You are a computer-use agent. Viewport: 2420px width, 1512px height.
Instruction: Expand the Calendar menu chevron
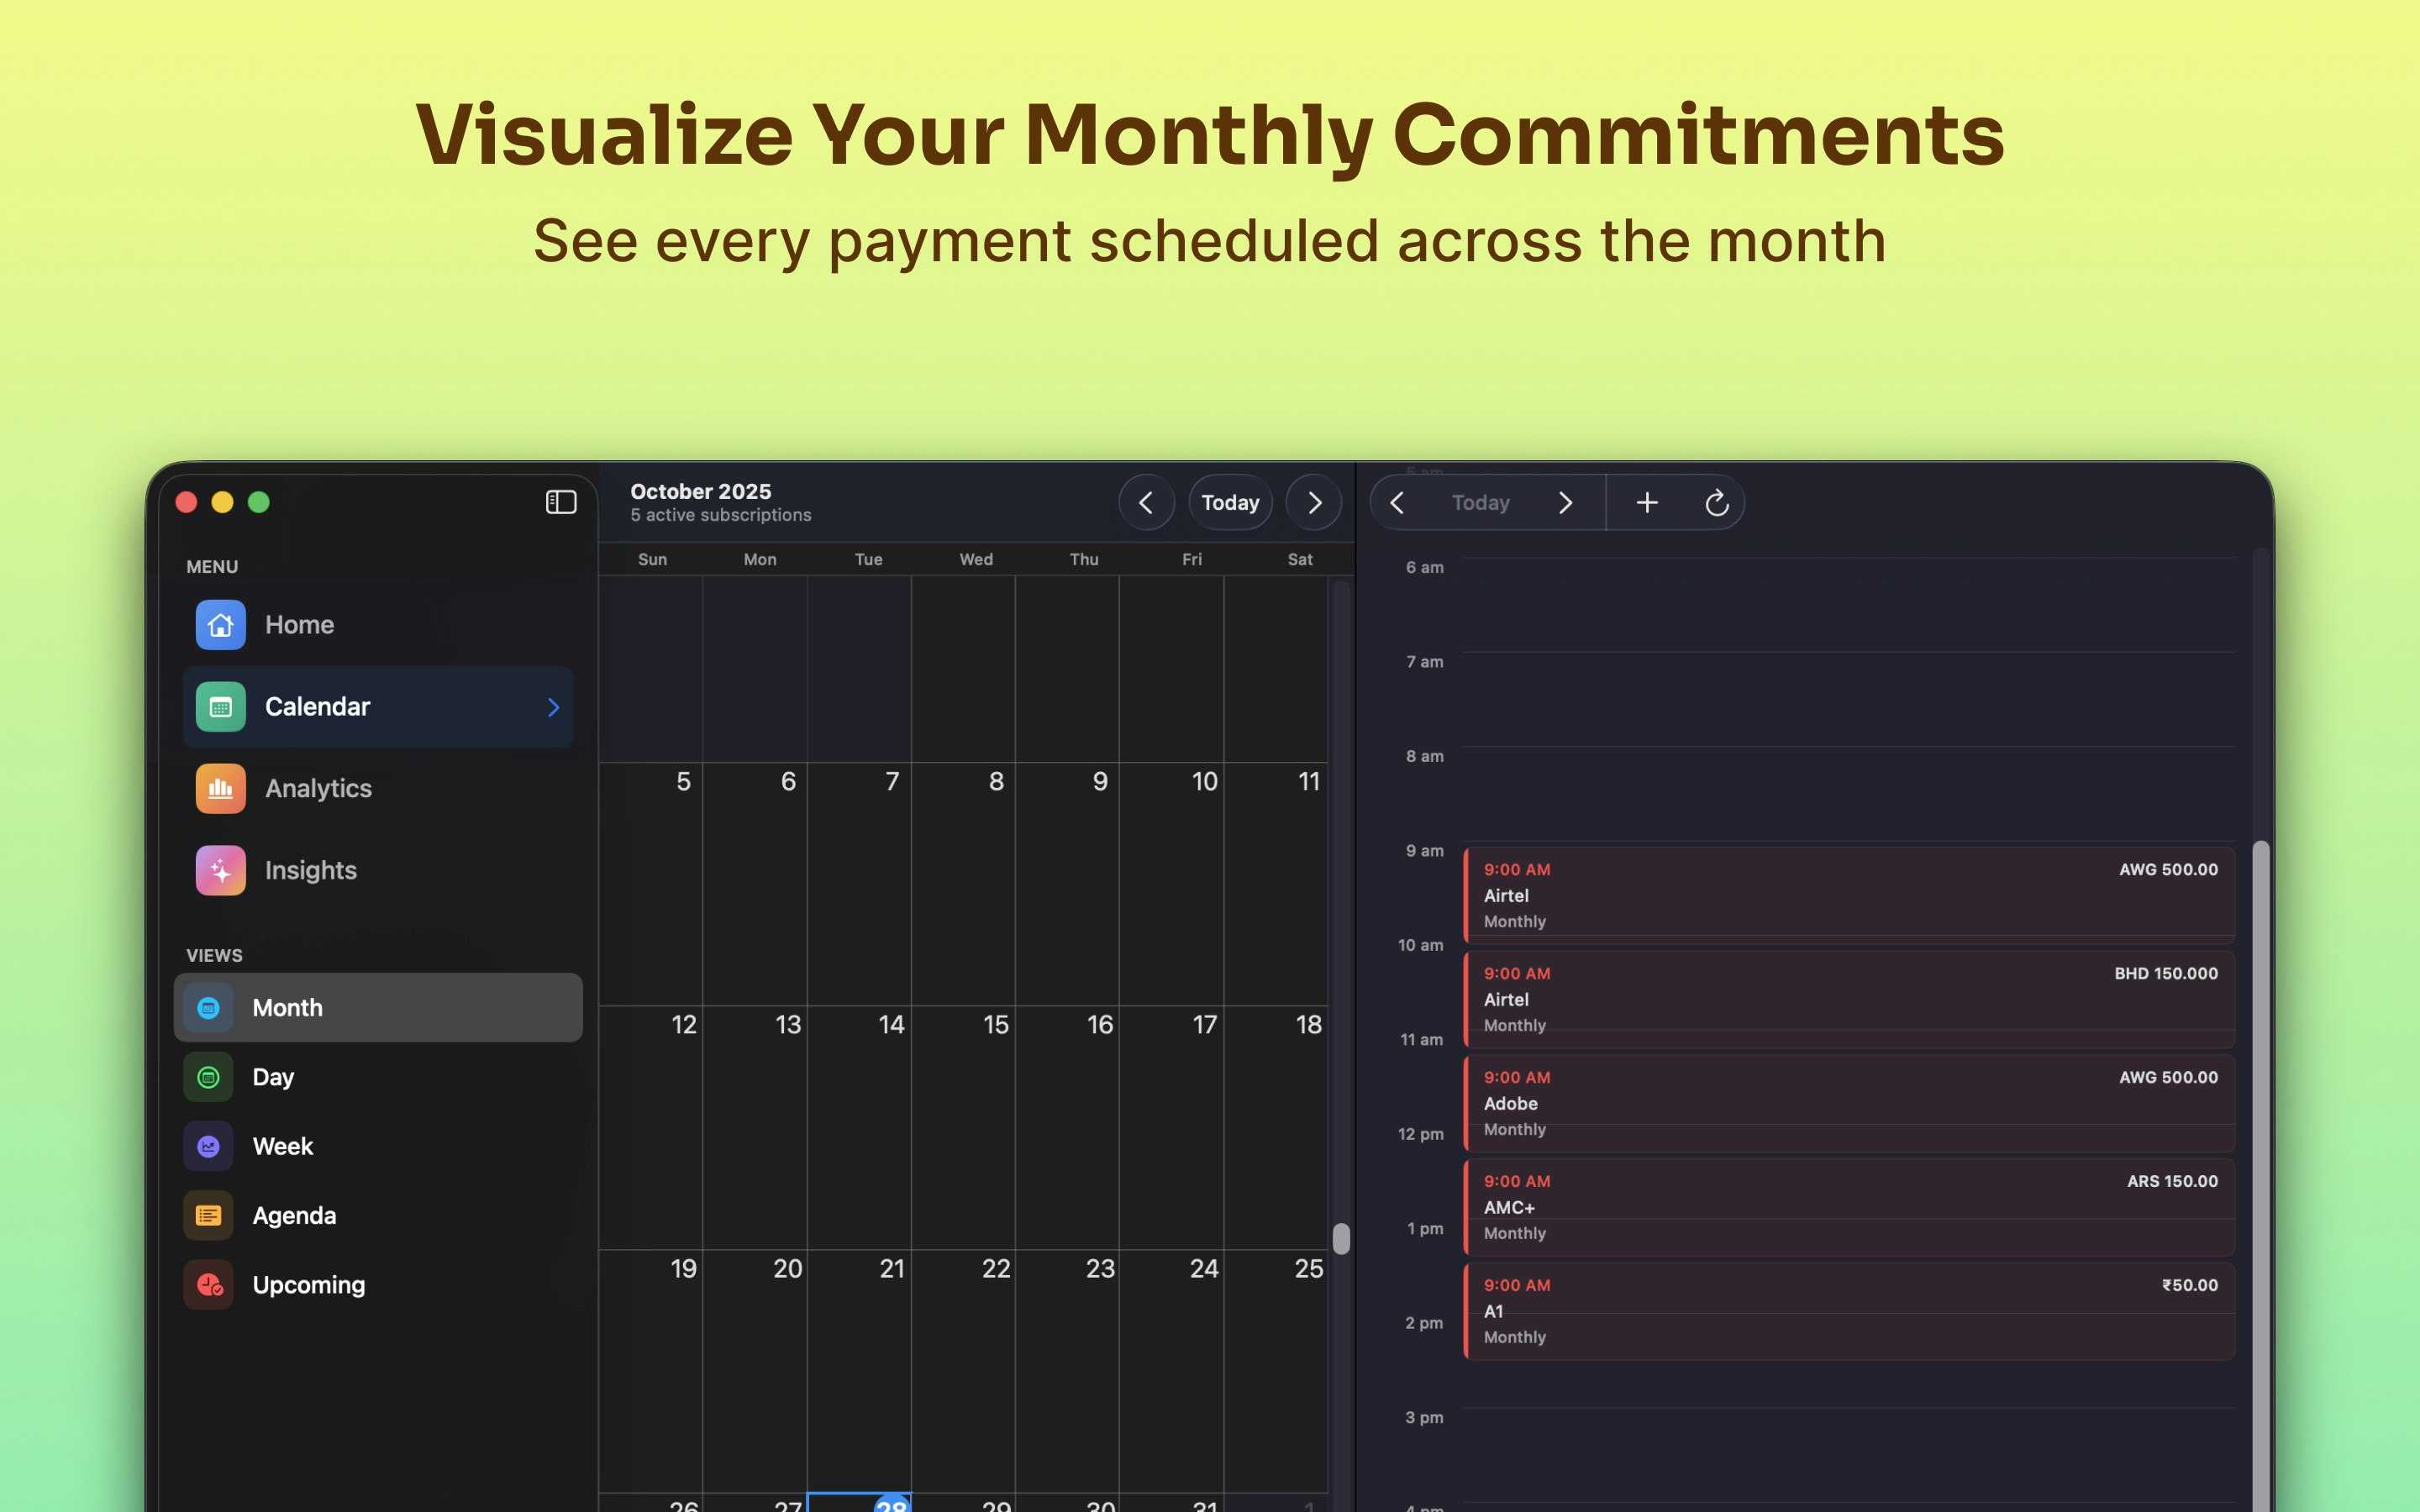[x=553, y=707]
